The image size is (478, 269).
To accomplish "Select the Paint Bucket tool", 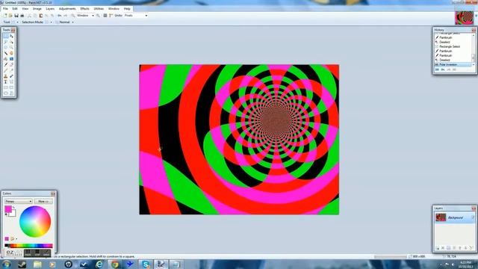I will point(5,58).
